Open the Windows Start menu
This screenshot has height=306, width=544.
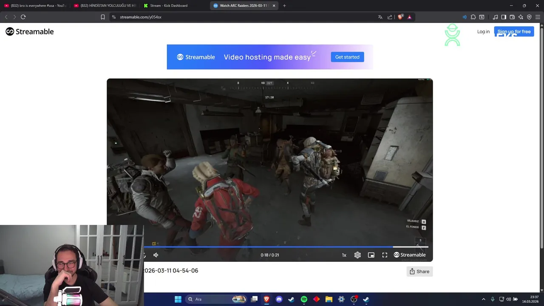[178, 299]
